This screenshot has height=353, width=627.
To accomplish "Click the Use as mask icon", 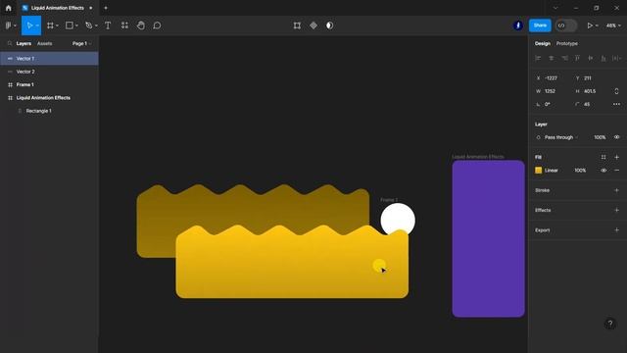I will coord(329,25).
